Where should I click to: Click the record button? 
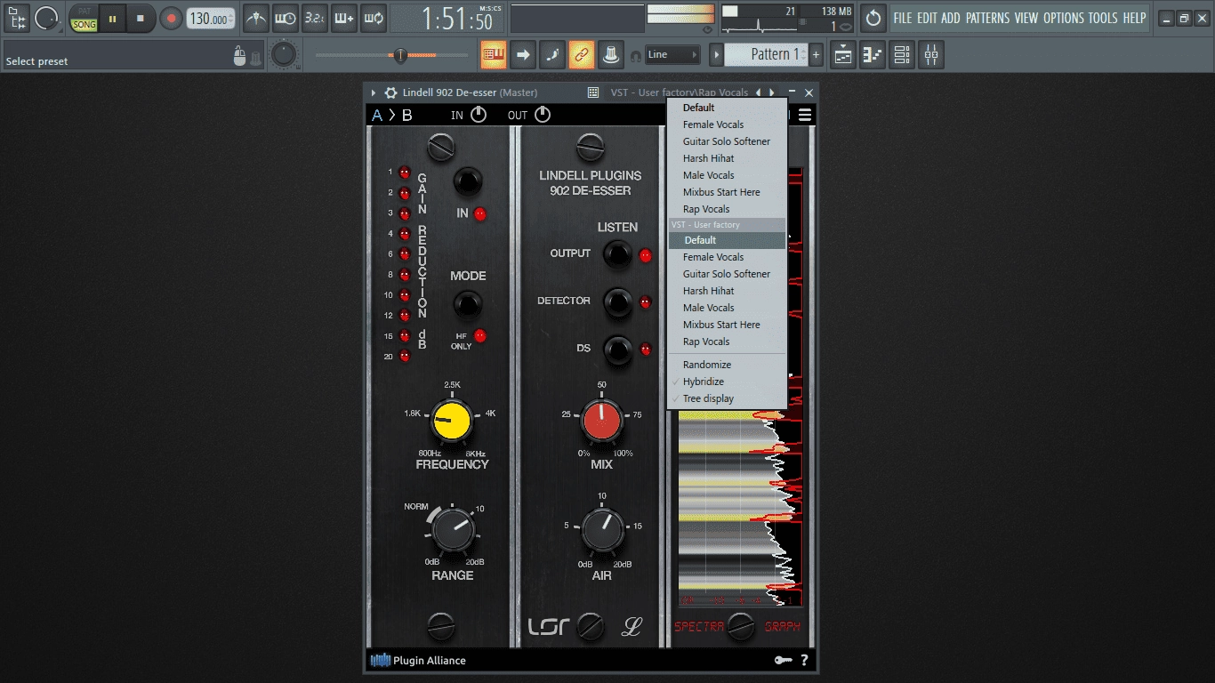171,19
